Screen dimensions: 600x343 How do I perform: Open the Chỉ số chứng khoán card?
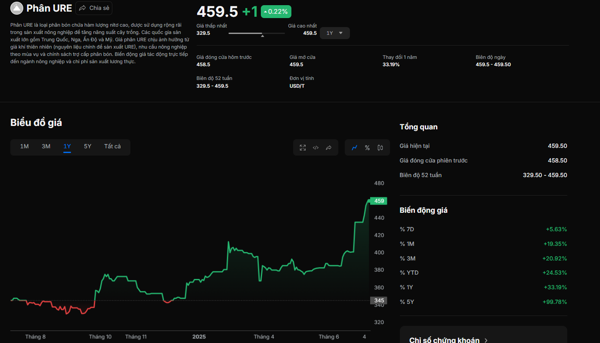click(x=444, y=340)
